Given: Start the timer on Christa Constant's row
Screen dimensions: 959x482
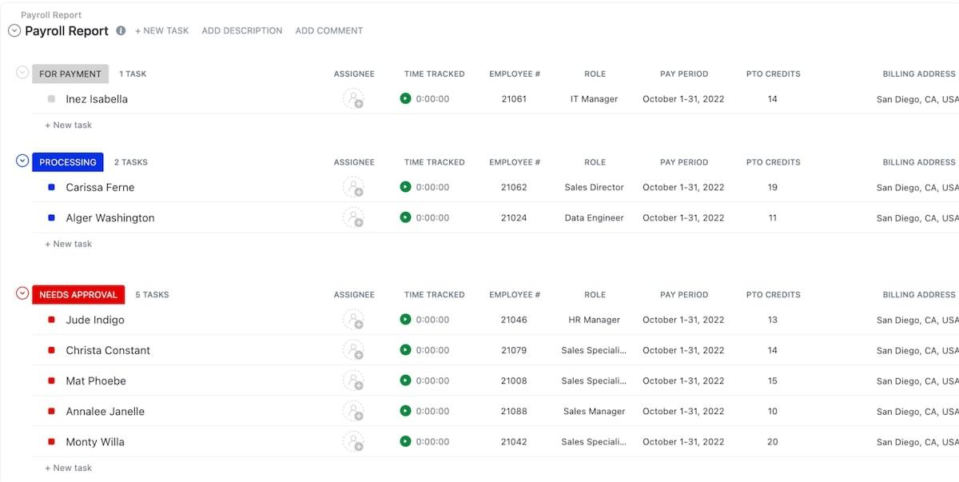Looking at the screenshot, I should tap(405, 350).
